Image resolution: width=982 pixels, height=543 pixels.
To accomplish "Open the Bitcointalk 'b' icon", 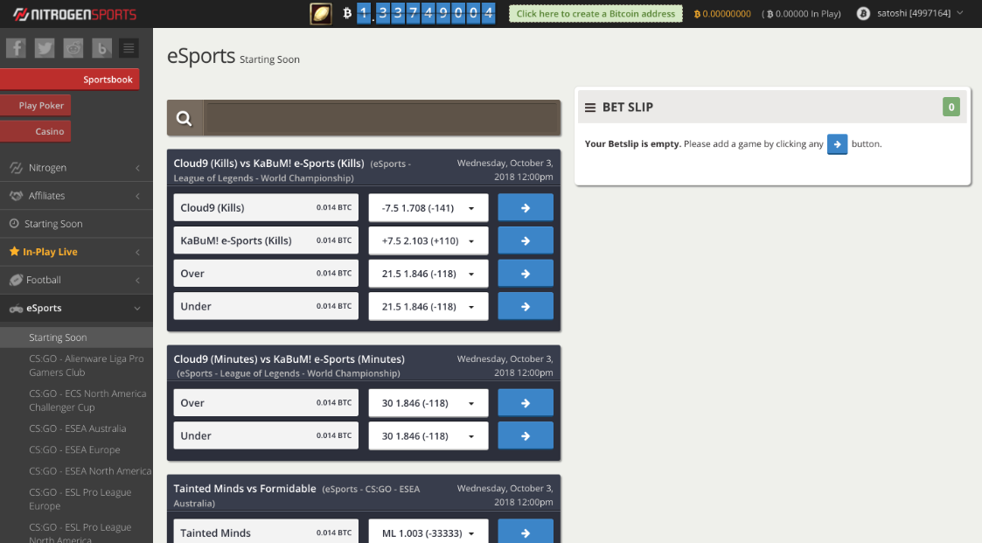I will [101, 48].
